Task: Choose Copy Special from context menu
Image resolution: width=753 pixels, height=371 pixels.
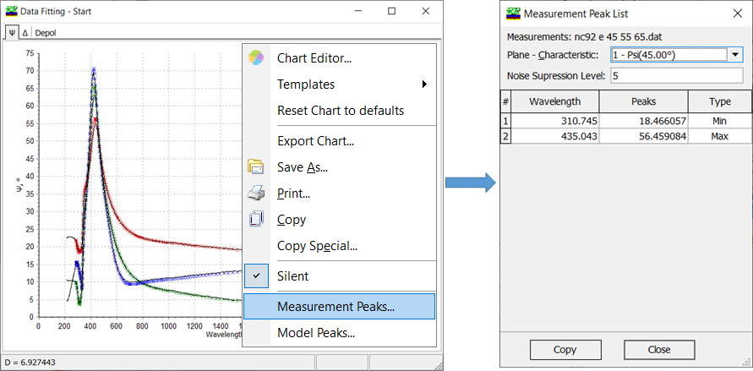Action: 317,247
